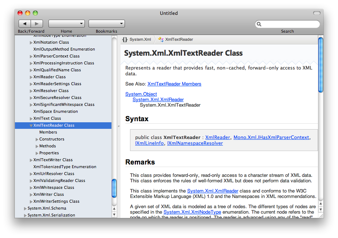
Task: Click the content pane scroll up arrow
Action: tap(321, 203)
